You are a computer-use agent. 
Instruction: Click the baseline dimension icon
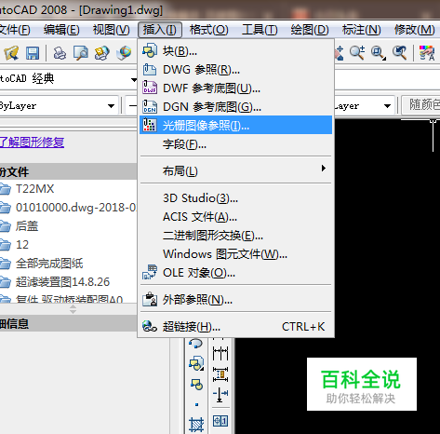click(x=220, y=353)
